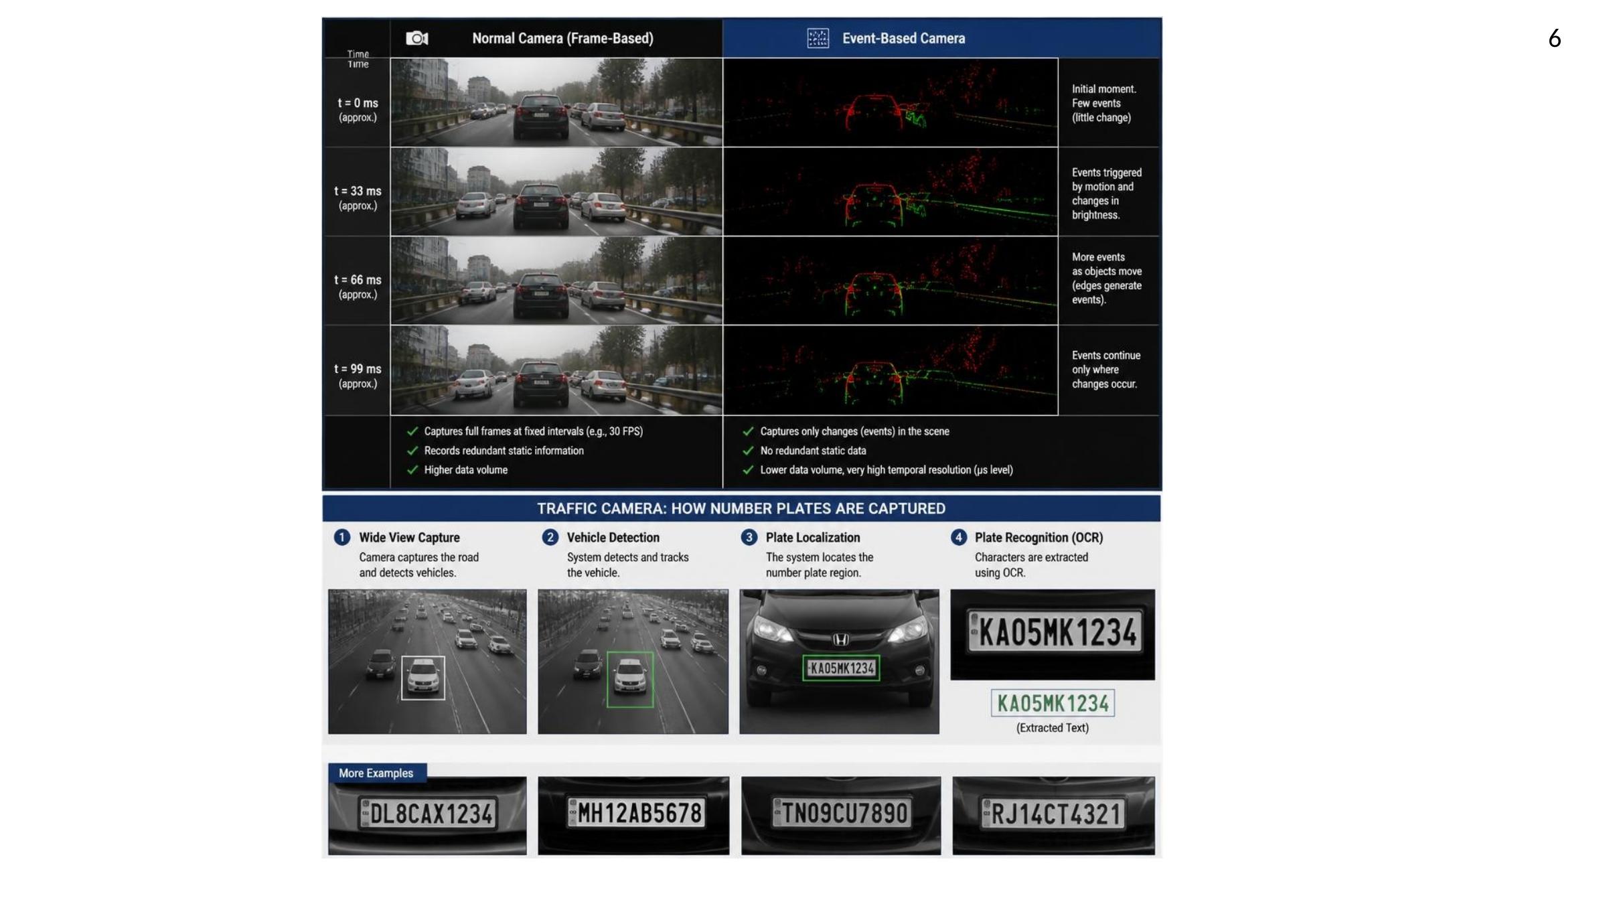1607x904 pixels.
Task: Click checkmark beside 'Higher data volume'
Action: pyautogui.click(x=412, y=470)
